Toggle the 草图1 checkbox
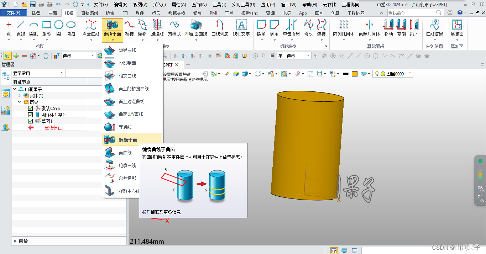Viewport: 486px width, 254px height. point(30,121)
